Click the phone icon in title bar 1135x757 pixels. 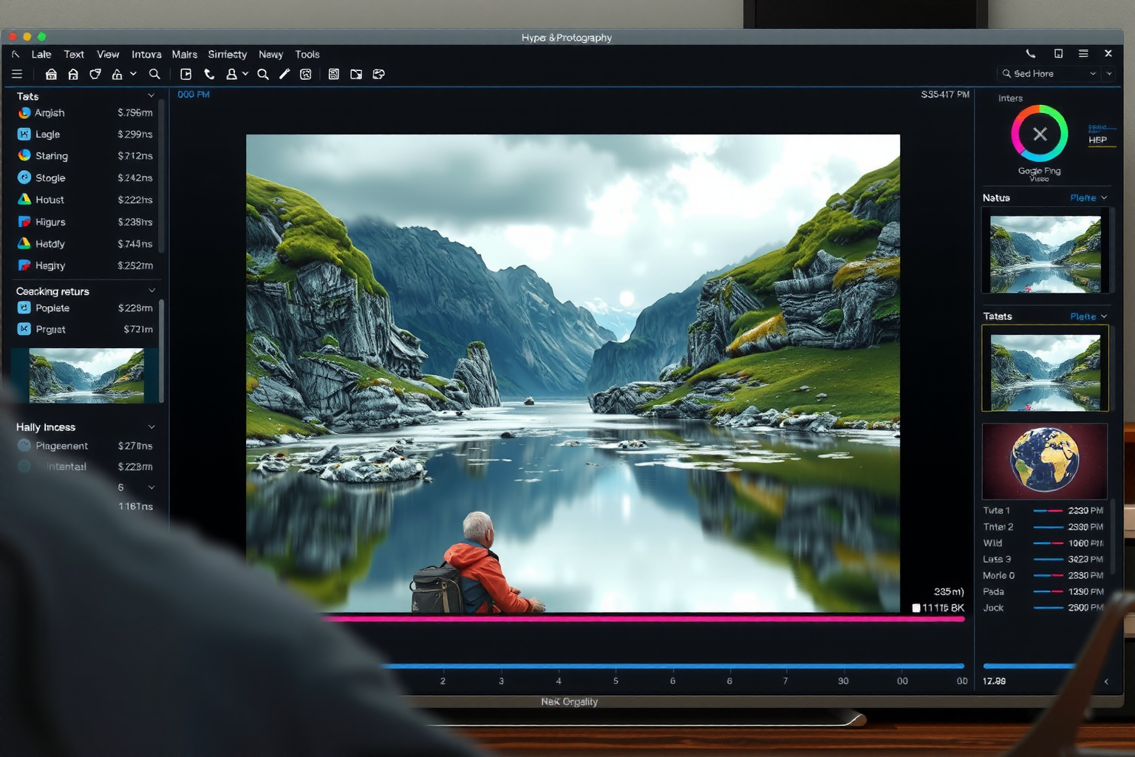(1030, 54)
